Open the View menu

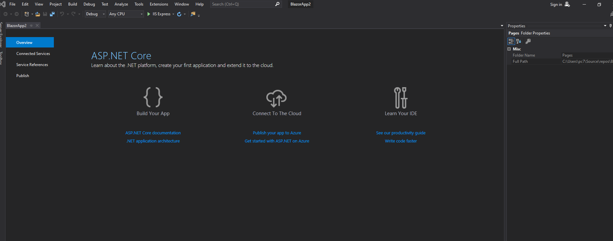39,4
